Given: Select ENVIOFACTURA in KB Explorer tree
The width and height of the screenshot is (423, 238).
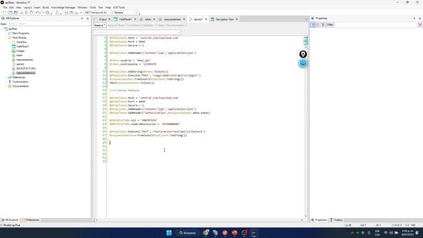Looking at the screenshot, I should coord(26,69).
